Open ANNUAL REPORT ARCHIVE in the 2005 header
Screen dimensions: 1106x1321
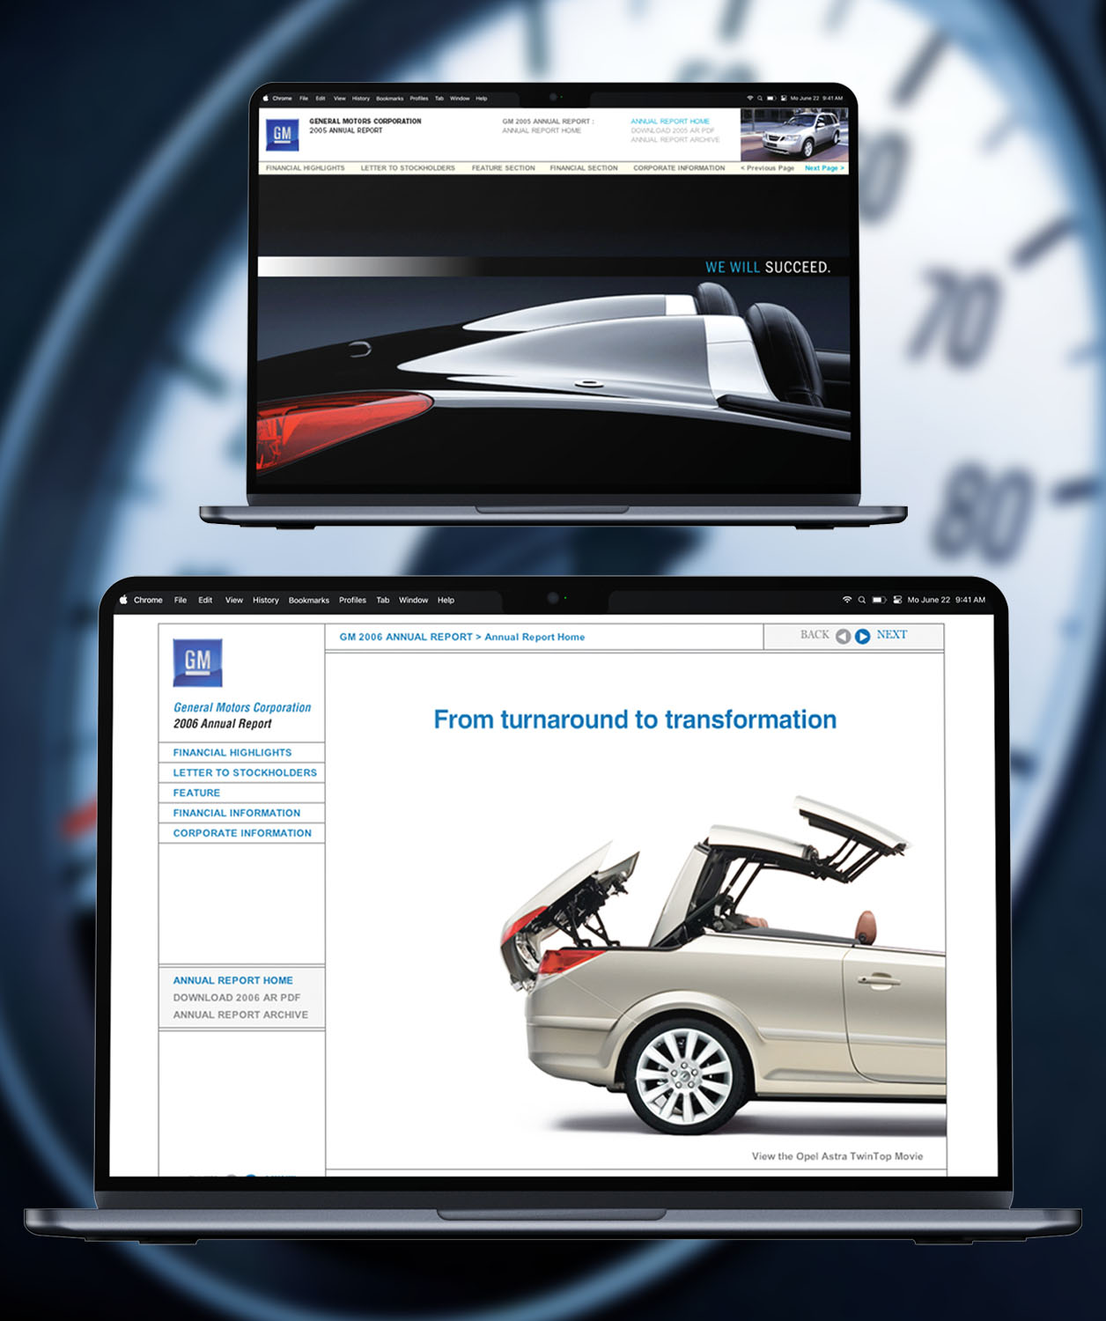675,139
